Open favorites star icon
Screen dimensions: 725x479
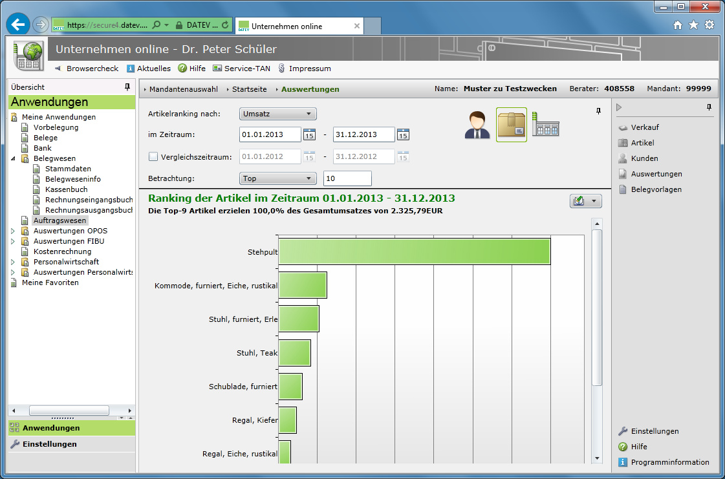(x=693, y=25)
